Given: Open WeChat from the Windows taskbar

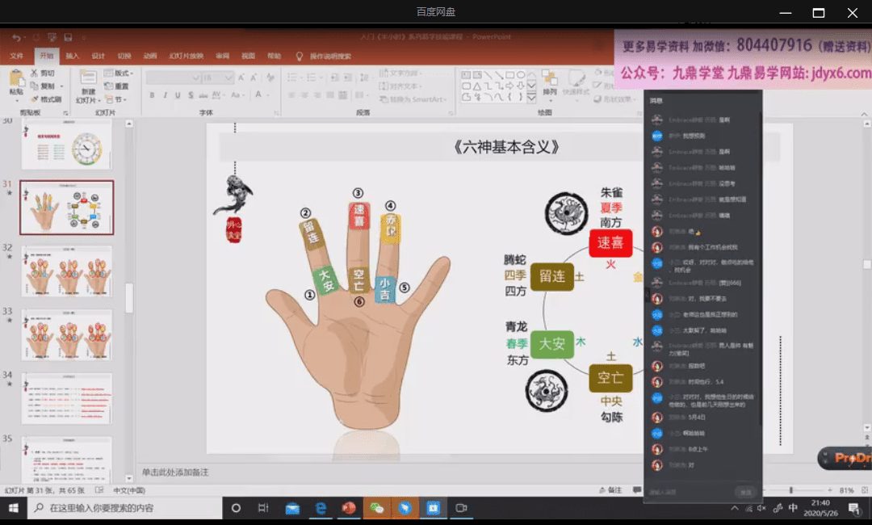Looking at the screenshot, I should click(376, 508).
